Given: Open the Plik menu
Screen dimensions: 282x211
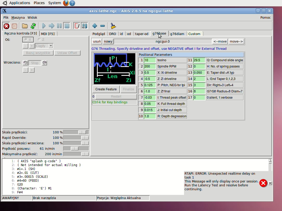Looking at the screenshot, I should [6, 17].
